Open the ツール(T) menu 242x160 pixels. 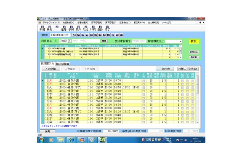tap(166, 23)
